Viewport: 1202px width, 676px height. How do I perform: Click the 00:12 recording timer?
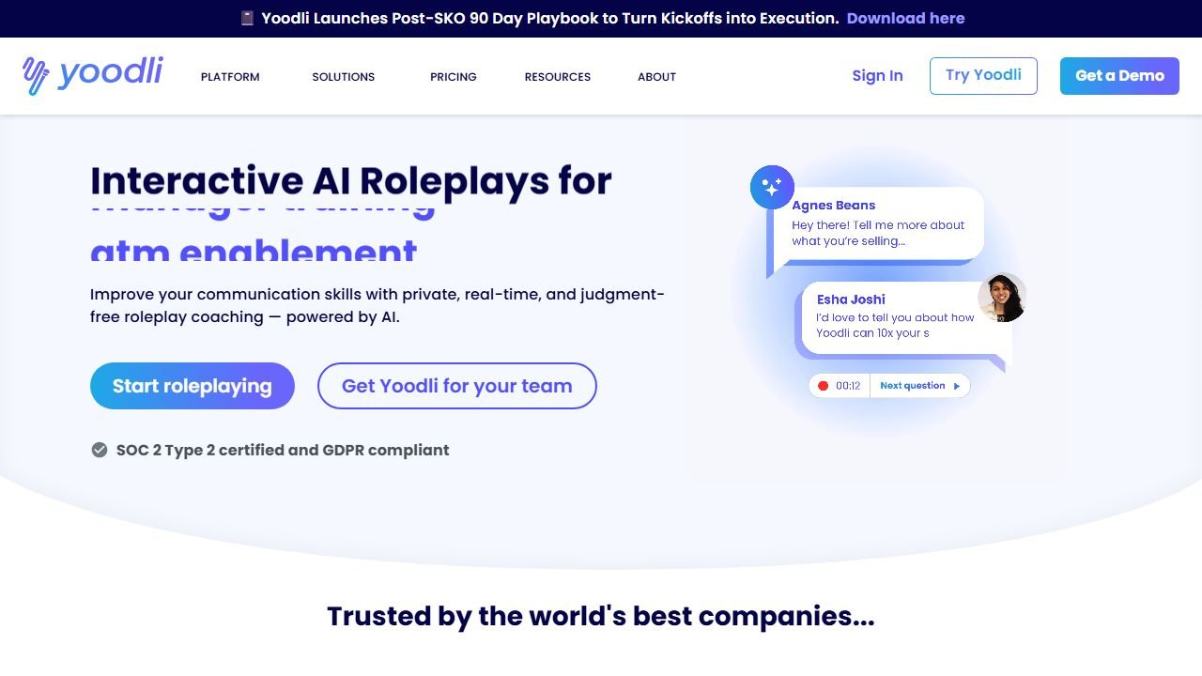848,386
